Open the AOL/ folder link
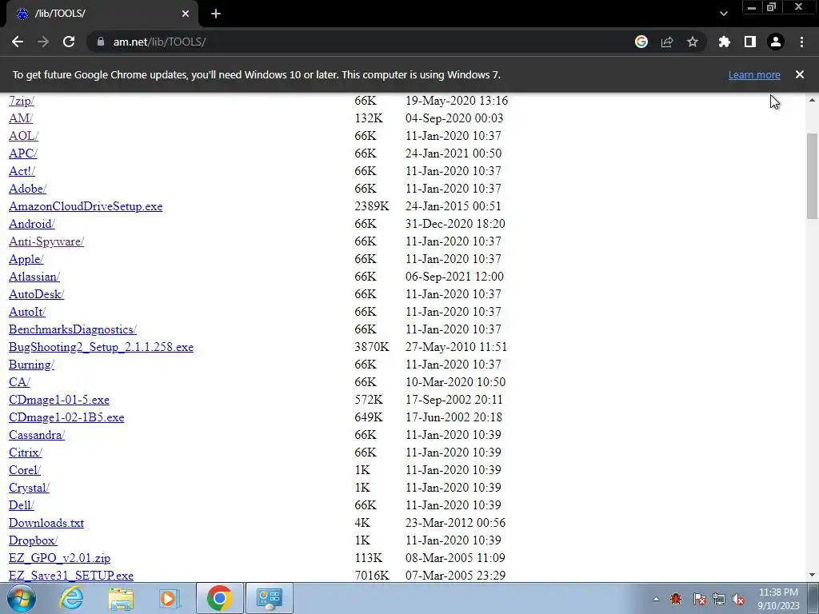The width and height of the screenshot is (819, 614). (23, 136)
